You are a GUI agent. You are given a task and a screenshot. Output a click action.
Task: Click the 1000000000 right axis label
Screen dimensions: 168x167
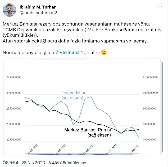[x=150, y=93]
